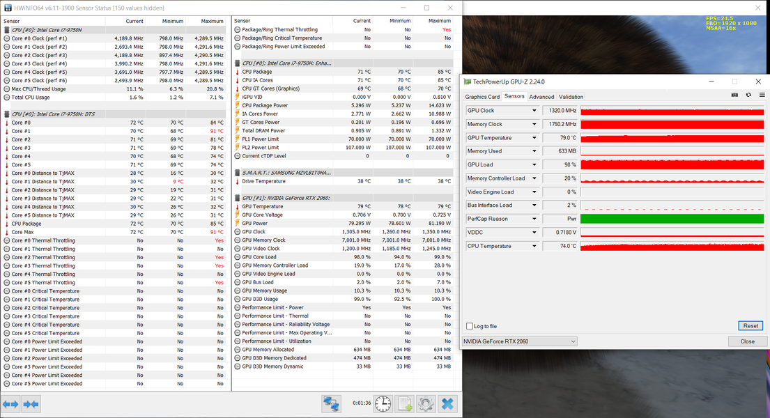The height and width of the screenshot is (418, 770).
Task: Open HWiNFO network monitoring icon
Action: (332, 404)
